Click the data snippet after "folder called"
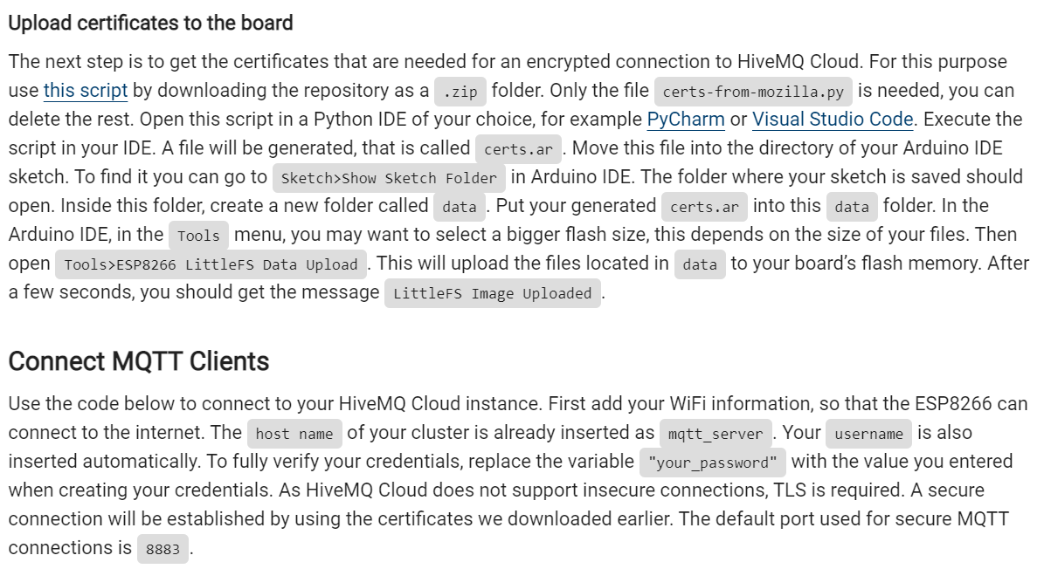The height and width of the screenshot is (569, 1037). click(x=460, y=207)
